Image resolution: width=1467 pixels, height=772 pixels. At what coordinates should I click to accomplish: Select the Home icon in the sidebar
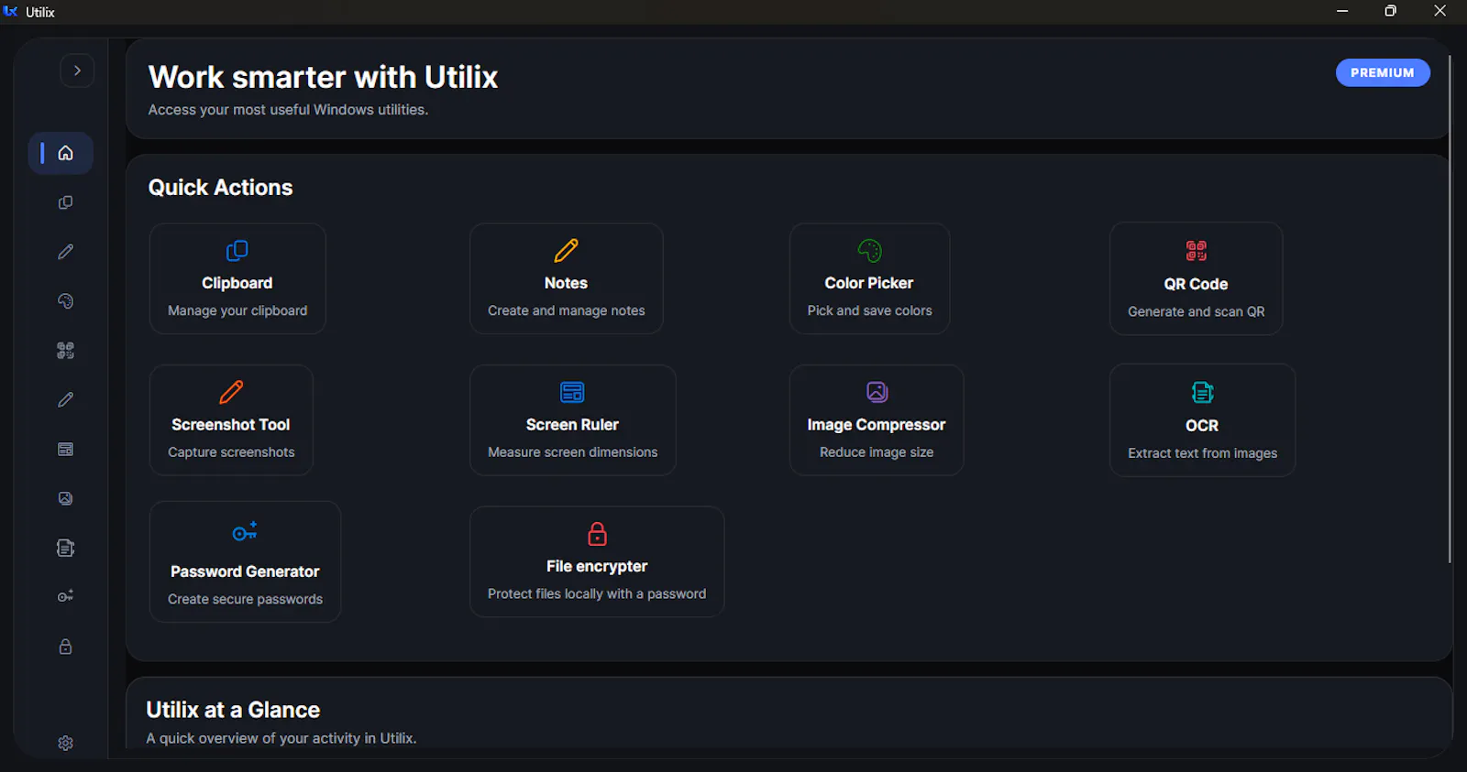click(x=65, y=153)
